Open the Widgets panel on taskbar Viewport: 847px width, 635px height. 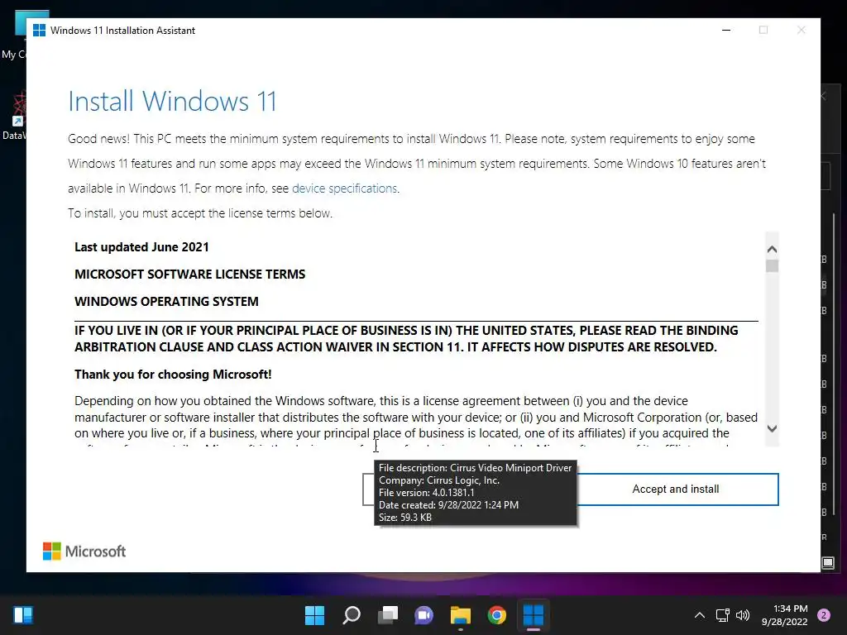point(22,615)
